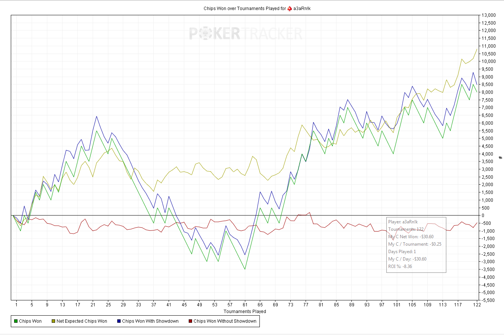
Task: Select the "Chips Won Without Showdown" legend label
Action: [x=225, y=321]
